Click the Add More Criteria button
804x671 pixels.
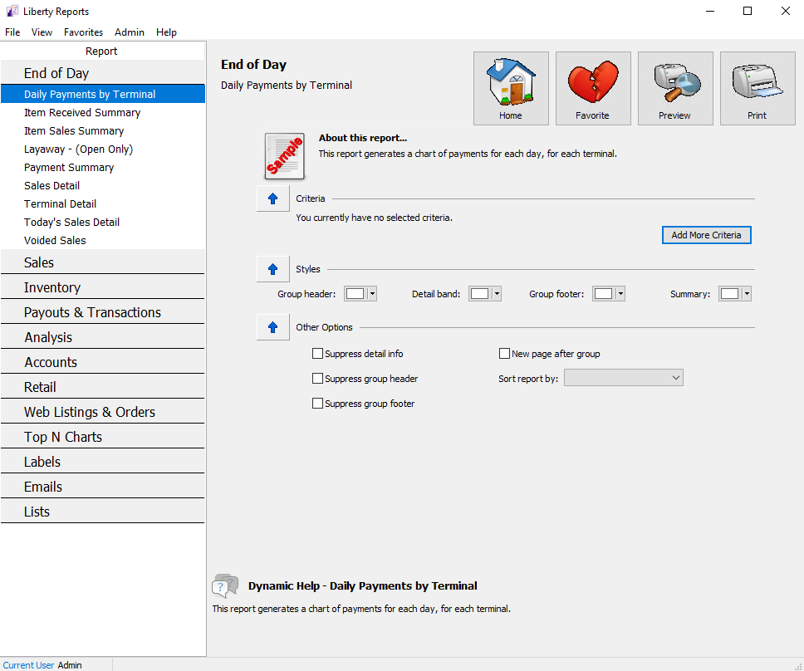tap(707, 235)
